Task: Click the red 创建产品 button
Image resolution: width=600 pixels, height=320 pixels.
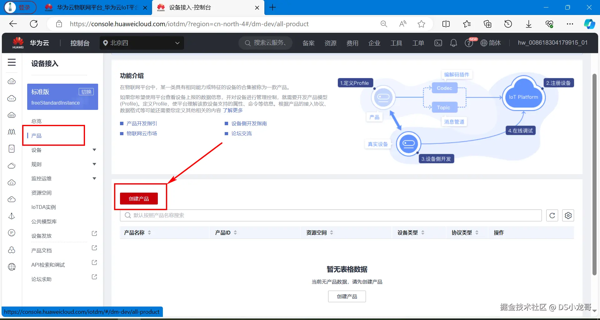Action: pyautogui.click(x=139, y=199)
